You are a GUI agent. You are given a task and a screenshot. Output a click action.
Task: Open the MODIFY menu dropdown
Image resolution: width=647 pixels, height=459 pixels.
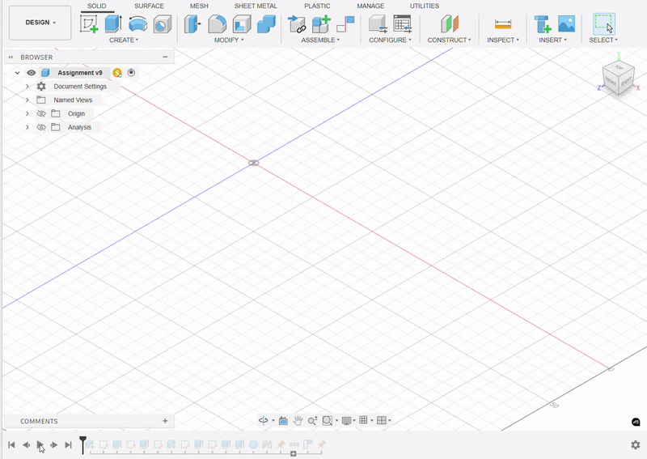click(229, 40)
